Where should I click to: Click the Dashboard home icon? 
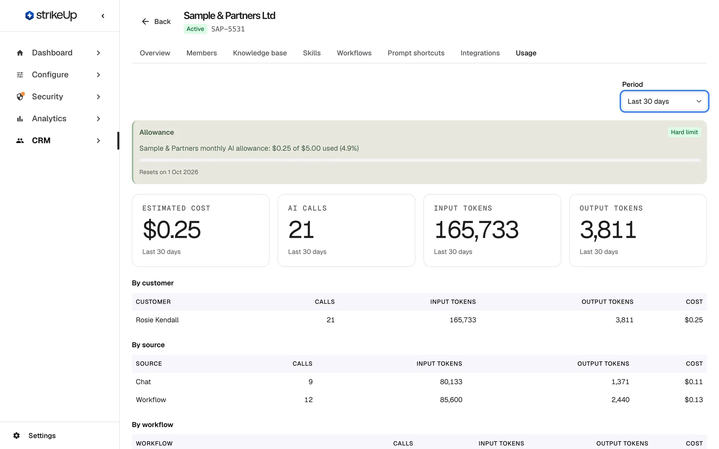[x=20, y=53]
